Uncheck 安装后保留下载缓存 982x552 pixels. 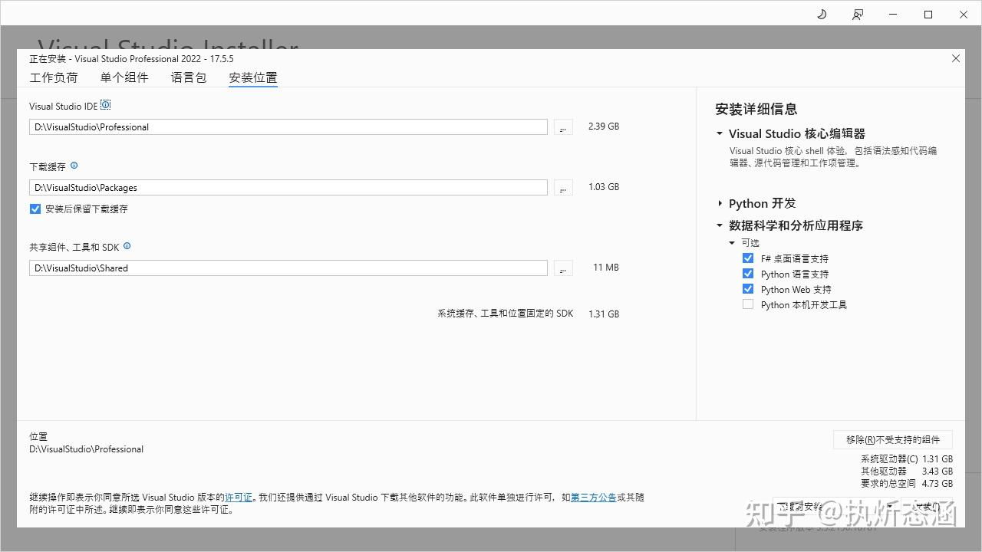[35, 208]
